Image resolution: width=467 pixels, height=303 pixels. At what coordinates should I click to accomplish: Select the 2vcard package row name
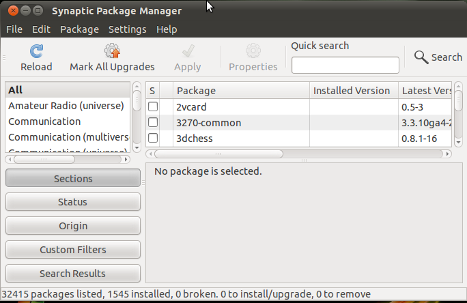pyautogui.click(x=191, y=107)
